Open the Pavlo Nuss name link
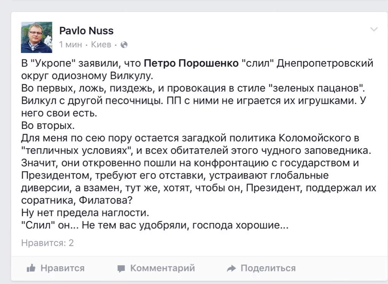Image resolution: width=388 pixels, height=284 pixels. 86,31
